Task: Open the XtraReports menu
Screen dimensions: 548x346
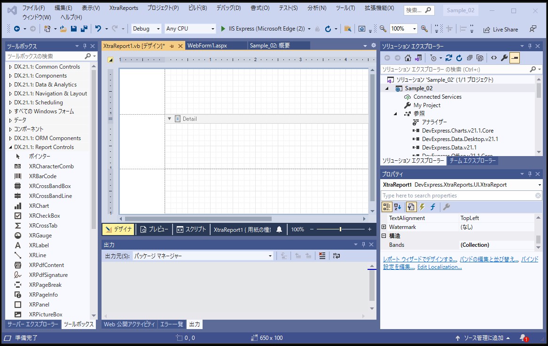Action: click(x=124, y=8)
